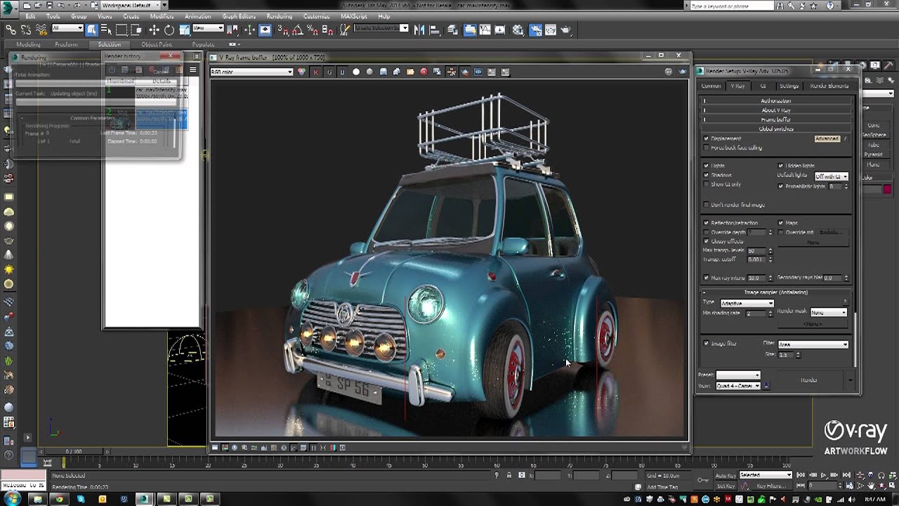Expand the Authorization rollout
The width and height of the screenshot is (899, 506).
point(775,101)
